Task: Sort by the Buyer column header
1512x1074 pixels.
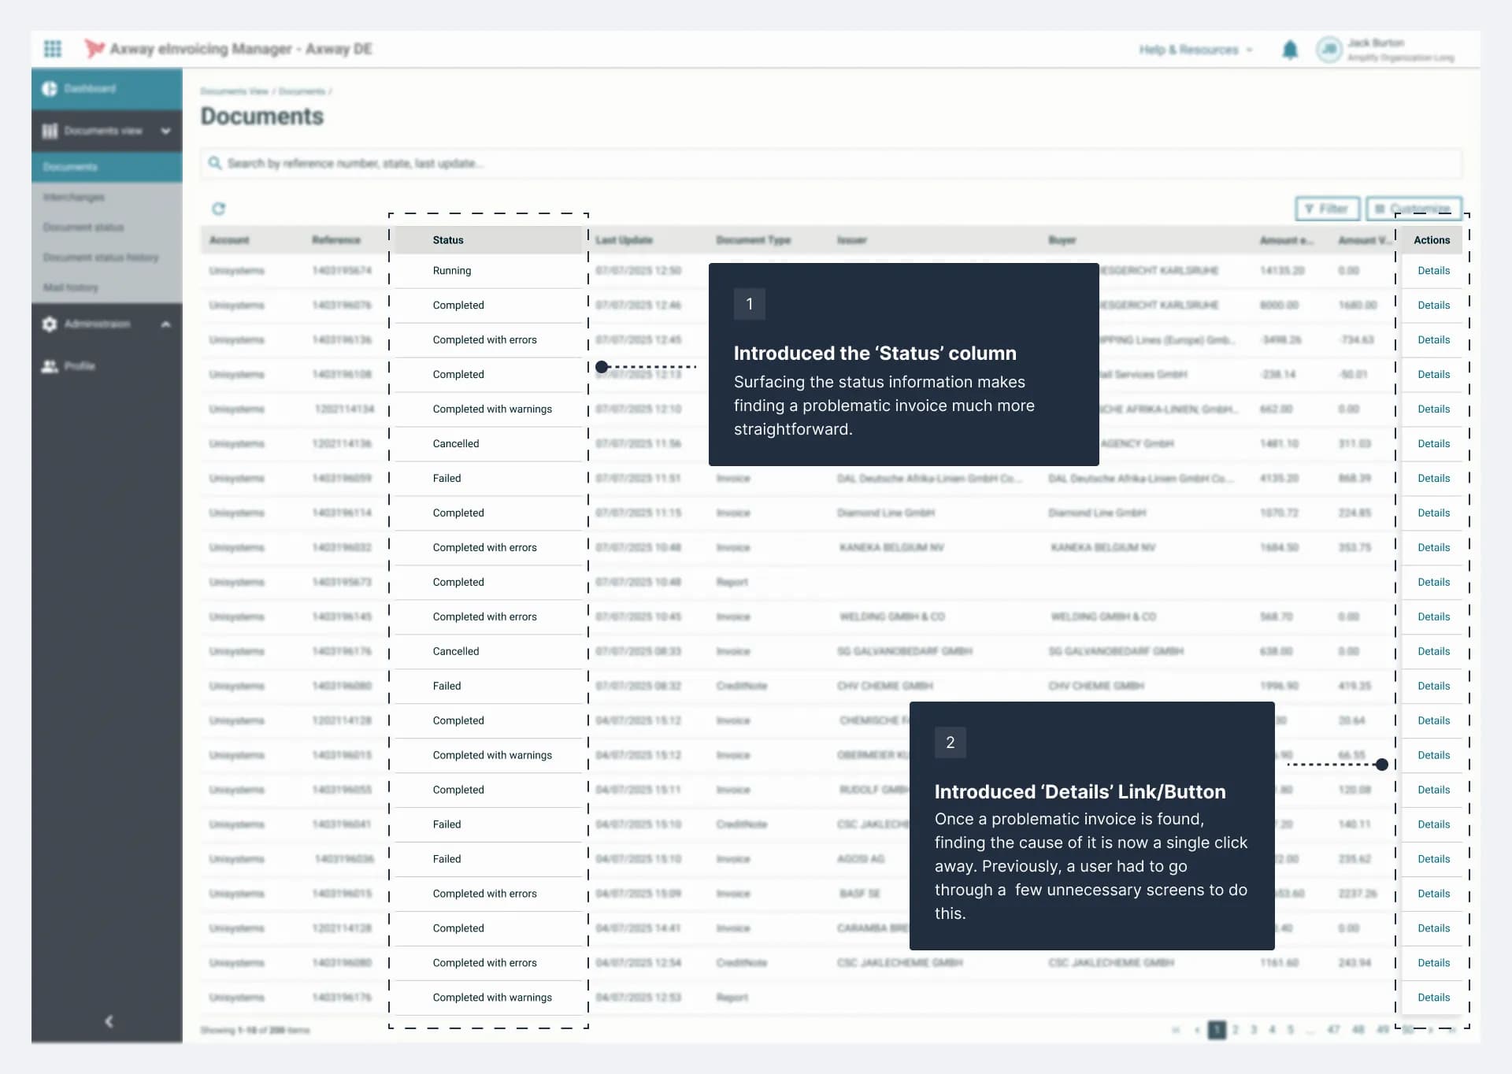Action: [x=1062, y=240]
